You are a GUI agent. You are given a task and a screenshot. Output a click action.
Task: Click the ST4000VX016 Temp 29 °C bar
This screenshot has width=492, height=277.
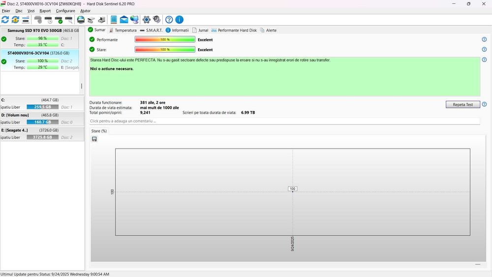click(x=43, y=67)
